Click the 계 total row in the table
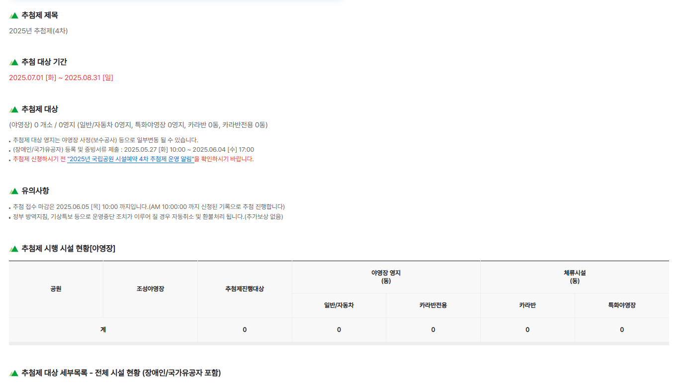This screenshot has height=388, width=681. (x=103, y=329)
